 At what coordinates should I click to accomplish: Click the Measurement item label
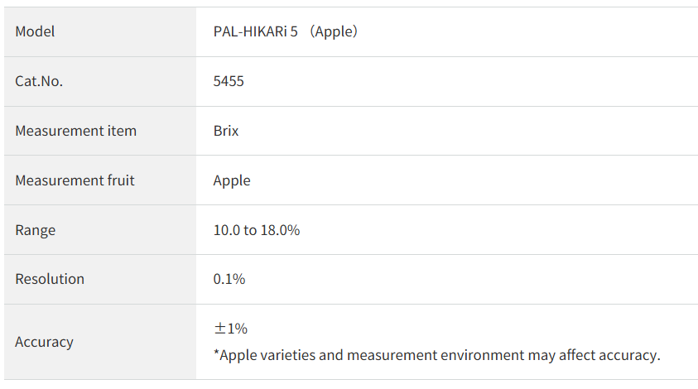(x=75, y=131)
